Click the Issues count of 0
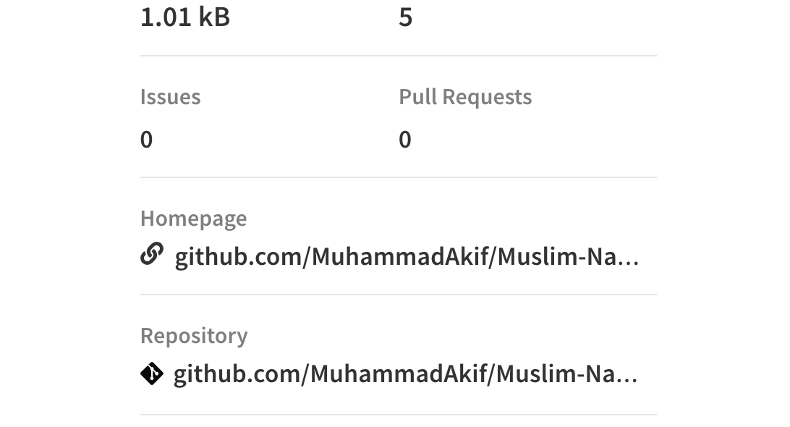This screenshot has height=427, width=790. (x=146, y=139)
